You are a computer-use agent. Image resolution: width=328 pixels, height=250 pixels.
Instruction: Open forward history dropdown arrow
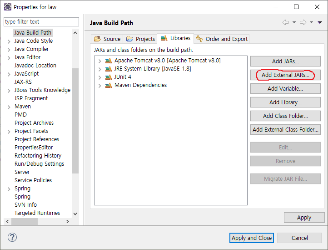click(311, 22)
